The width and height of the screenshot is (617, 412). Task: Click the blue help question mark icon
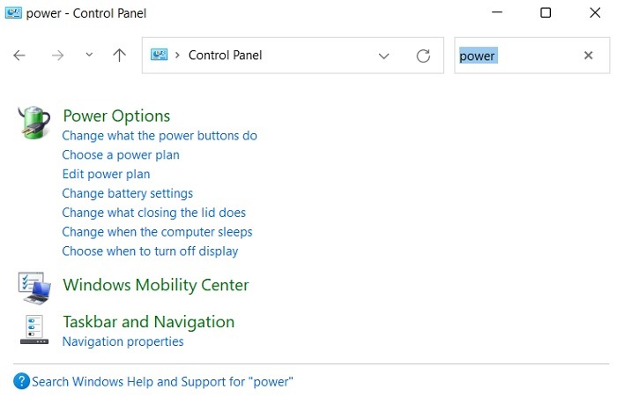click(22, 382)
